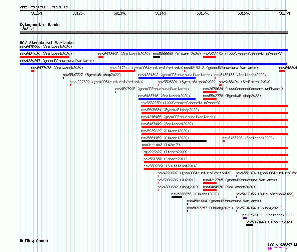The image size is (297, 252).
Task: Select the 58110k ruler tick label
Action: coord(37,13)
